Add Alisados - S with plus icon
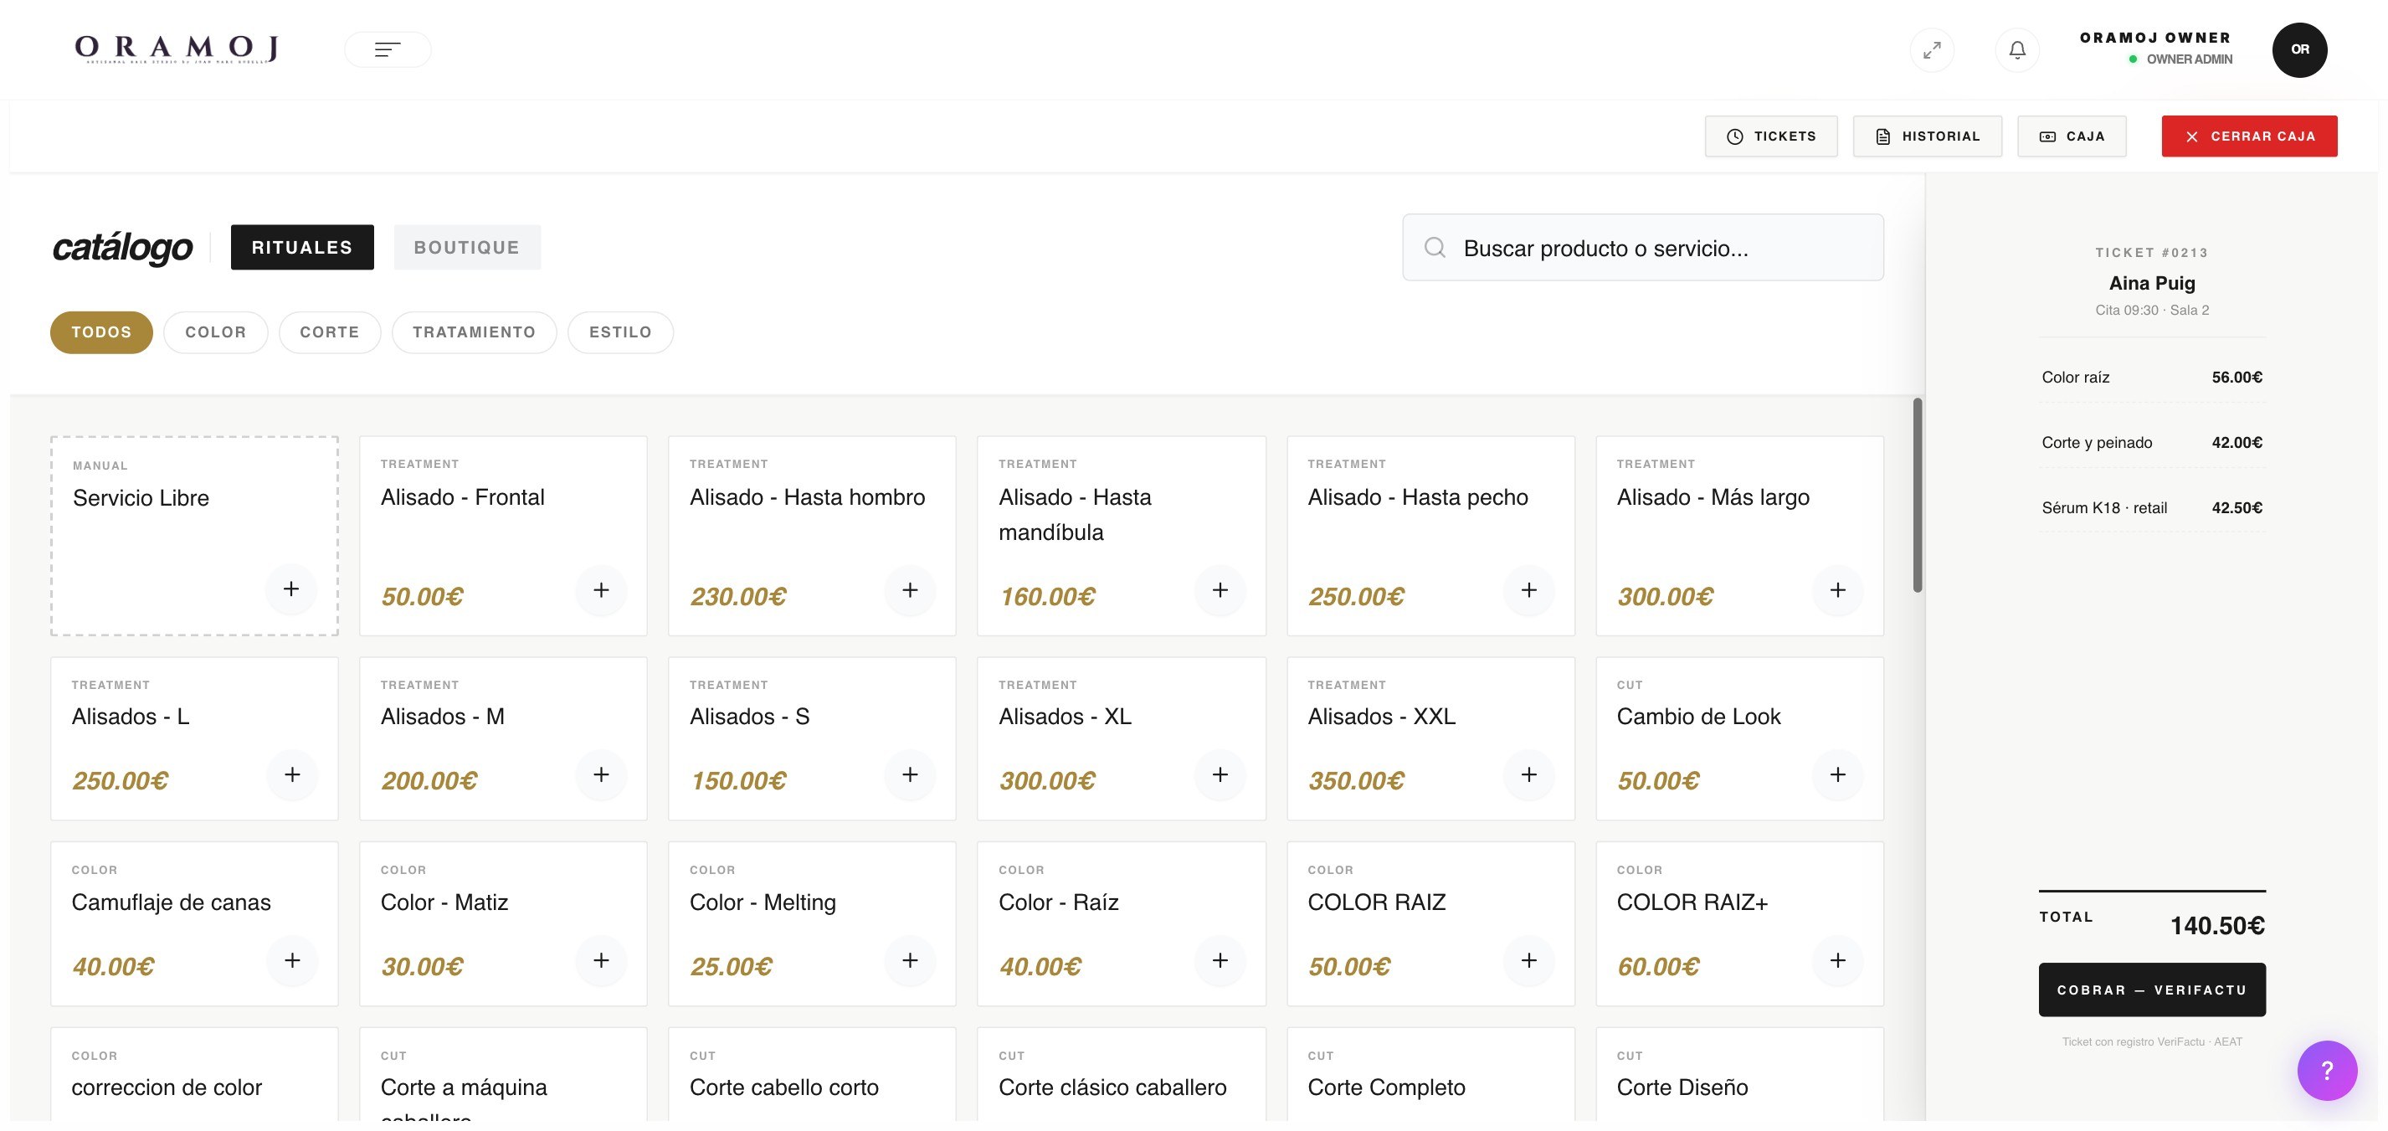 click(x=911, y=775)
